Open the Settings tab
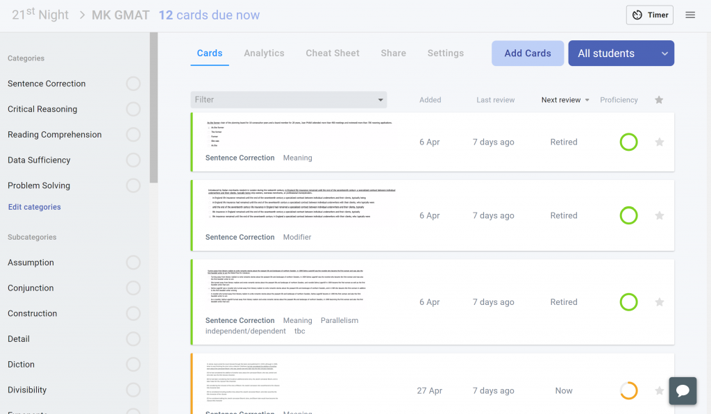Image resolution: width=711 pixels, height=414 pixels. pyautogui.click(x=445, y=53)
